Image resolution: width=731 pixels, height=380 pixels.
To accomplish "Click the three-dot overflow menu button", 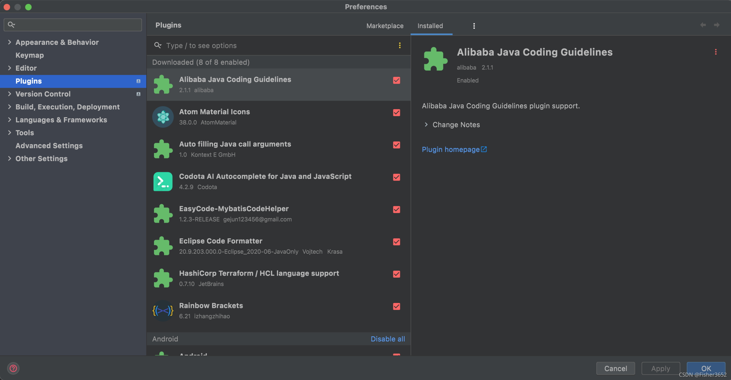I will [474, 26].
